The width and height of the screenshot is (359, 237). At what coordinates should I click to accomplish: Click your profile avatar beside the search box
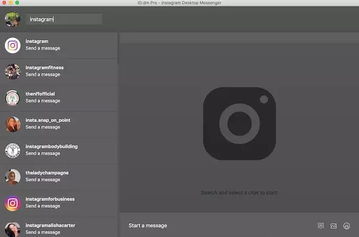(x=13, y=19)
